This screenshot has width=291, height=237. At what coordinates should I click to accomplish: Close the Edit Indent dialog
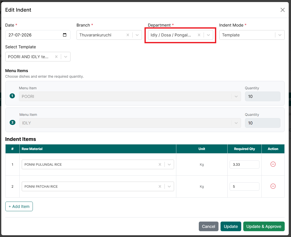click(x=282, y=10)
